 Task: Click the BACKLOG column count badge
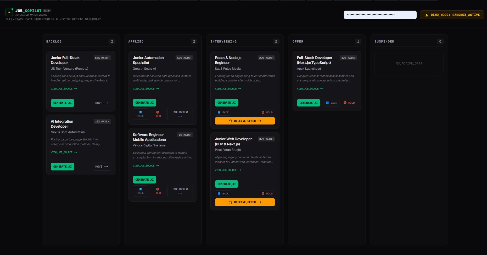click(x=112, y=41)
